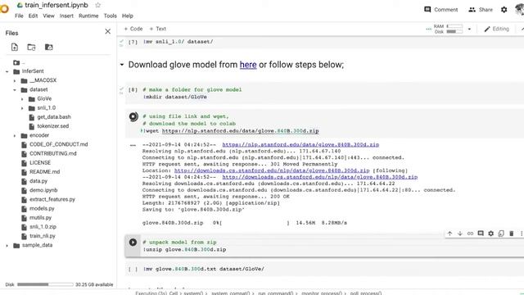Open the File menu
This screenshot has width=524, height=295.
[19, 16]
